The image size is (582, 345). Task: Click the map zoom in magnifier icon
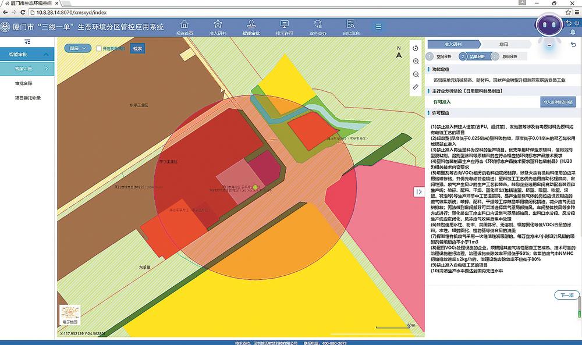point(416,61)
